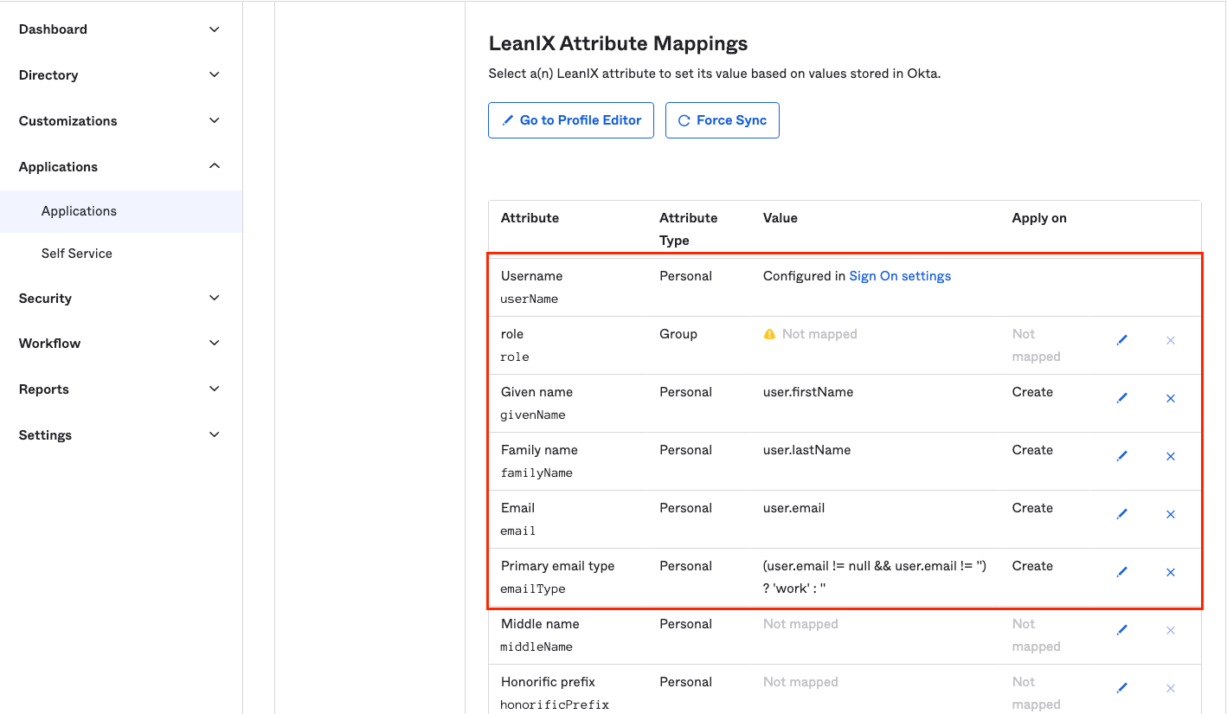Expand the Reports sidebar section chevron
Viewport: 1227px width, 714px height.
coord(215,389)
